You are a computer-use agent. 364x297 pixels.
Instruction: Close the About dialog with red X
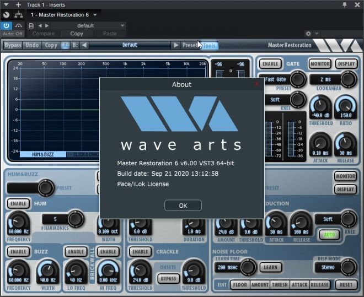click(257, 84)
